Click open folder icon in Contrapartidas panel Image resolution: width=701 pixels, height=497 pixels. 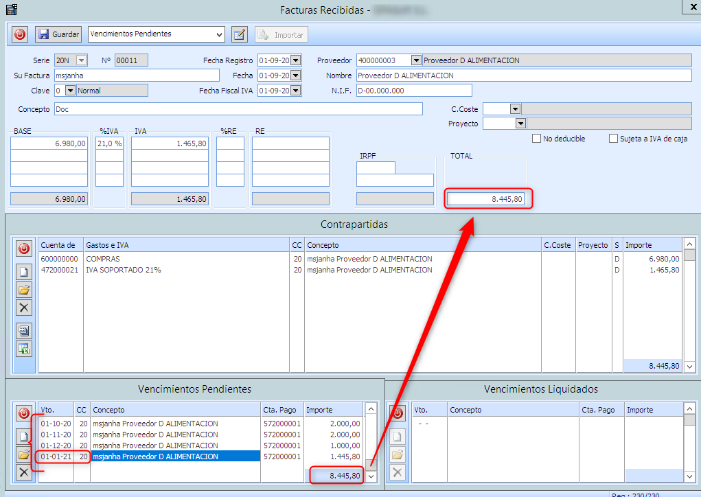click(24, 289)
